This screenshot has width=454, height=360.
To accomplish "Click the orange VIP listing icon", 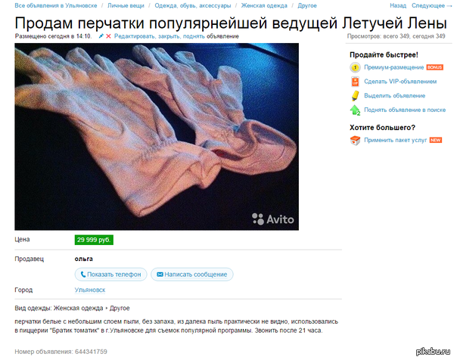I will [x=355, y=82].
